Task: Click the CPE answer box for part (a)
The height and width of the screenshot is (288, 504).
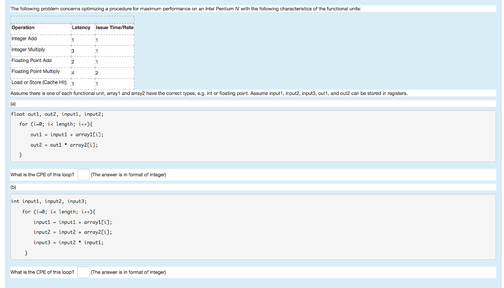Action: point(83,174)
